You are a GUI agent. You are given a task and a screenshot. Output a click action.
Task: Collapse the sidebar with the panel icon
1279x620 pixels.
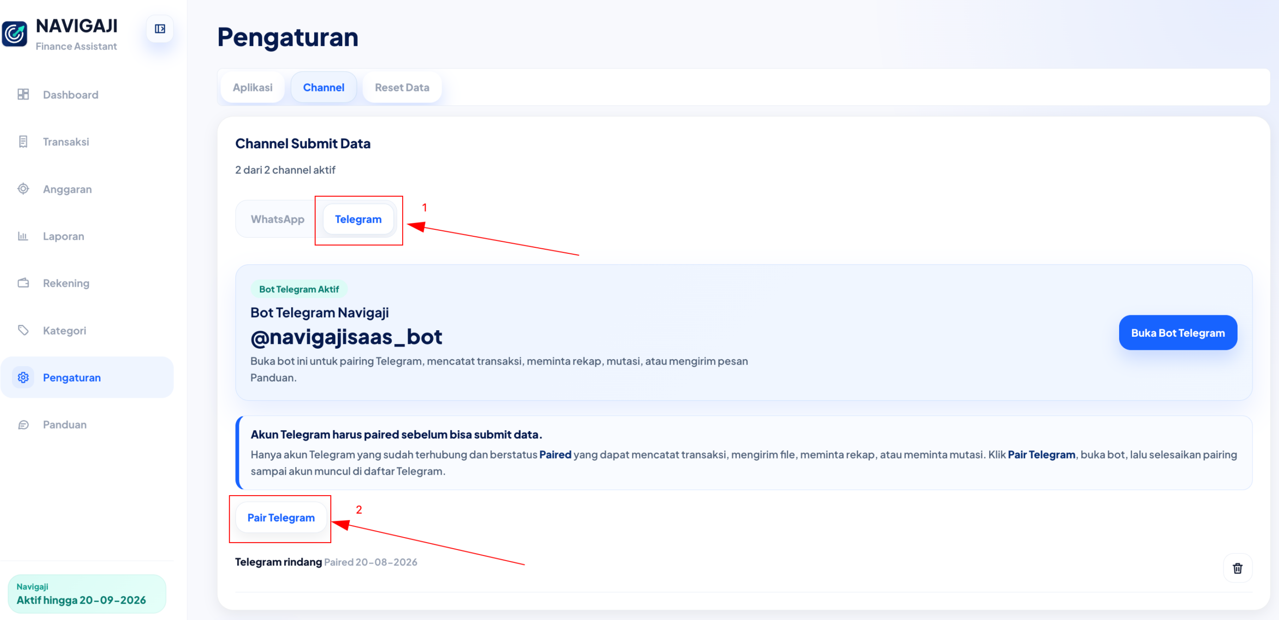[x=160, y=29]
